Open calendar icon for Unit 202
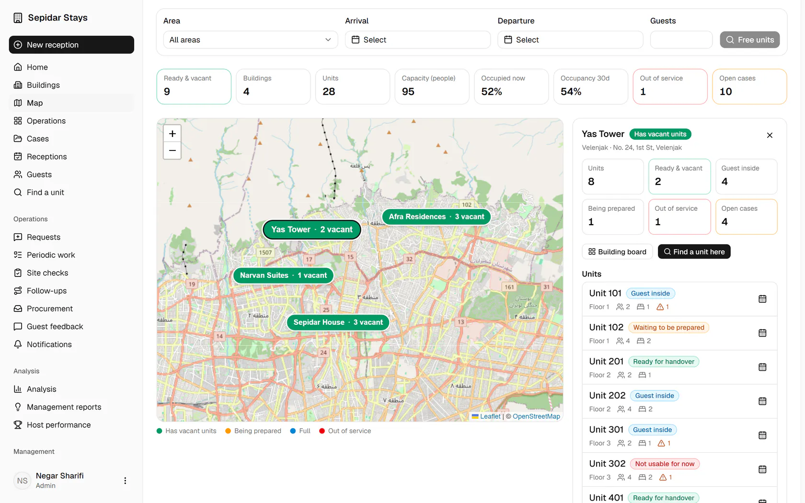 (762, 401)
